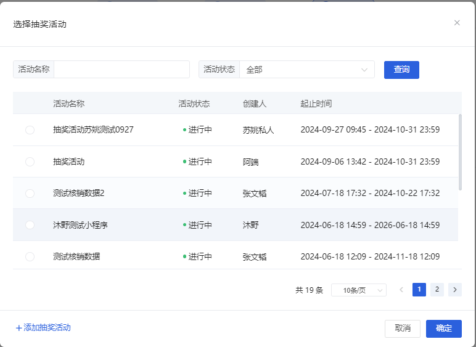Click 进行中 status in 沐野测试小程序 row
476x347 pixels.
(197, 225)
